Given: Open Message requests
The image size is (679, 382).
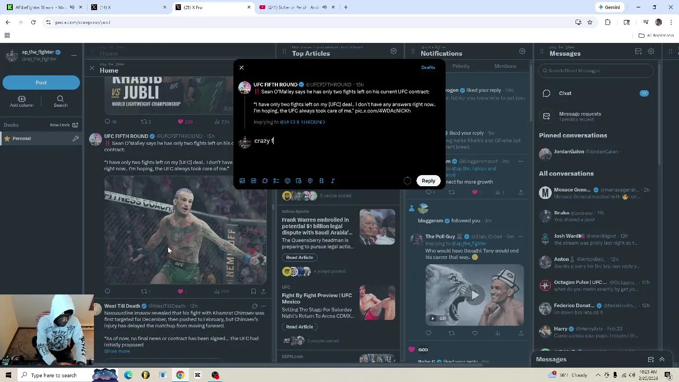Looking at the screenshot, I should 596,116.
